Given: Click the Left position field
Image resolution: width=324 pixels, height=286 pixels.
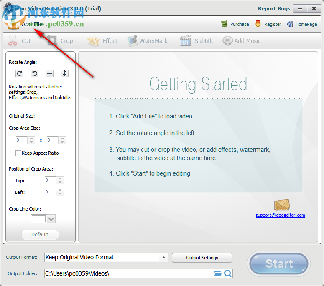Looking at the screenshot, I should pos(51,192).
